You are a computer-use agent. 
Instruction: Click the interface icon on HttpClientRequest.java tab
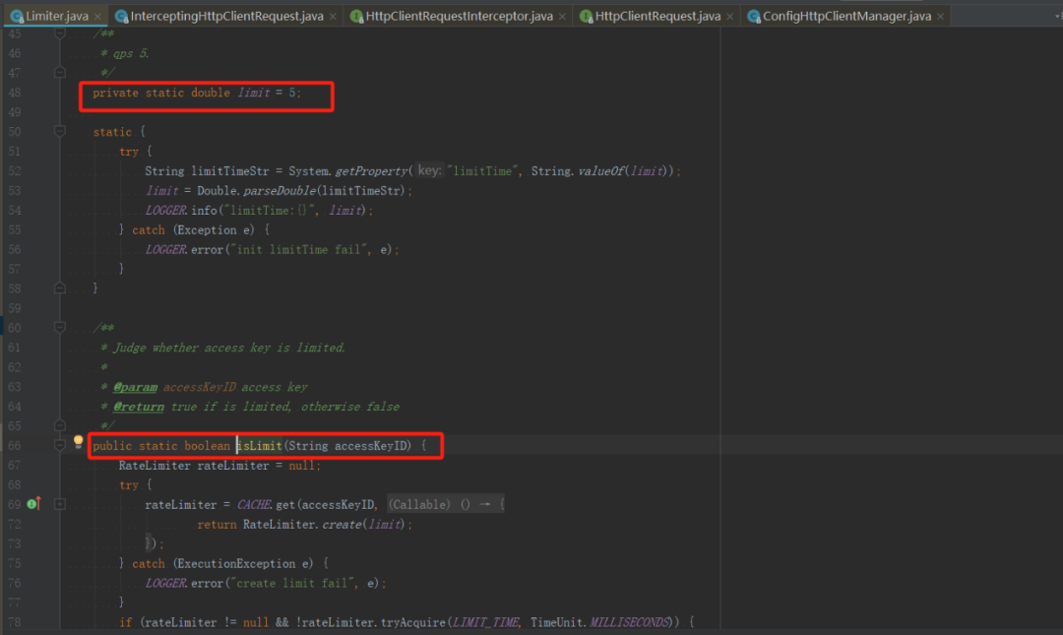coord(586,17)
